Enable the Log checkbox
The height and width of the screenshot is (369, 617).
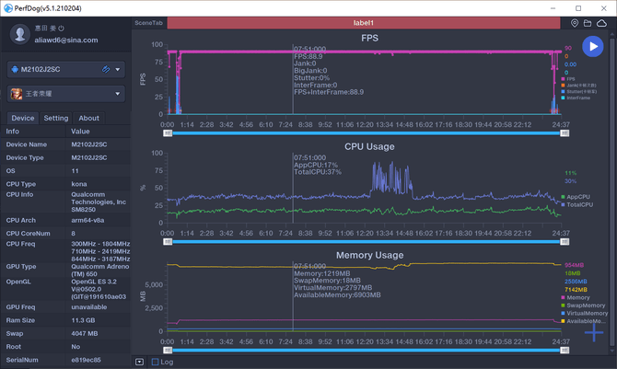pos(156,362)
